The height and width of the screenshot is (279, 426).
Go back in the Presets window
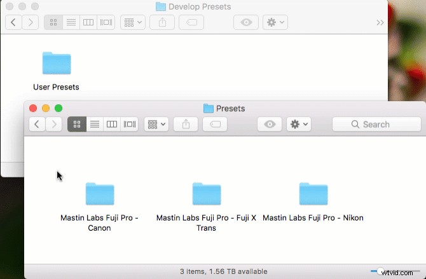[x=37, y=124]
